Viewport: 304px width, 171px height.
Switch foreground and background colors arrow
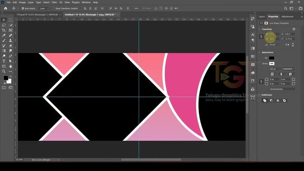tap(10, 77)
